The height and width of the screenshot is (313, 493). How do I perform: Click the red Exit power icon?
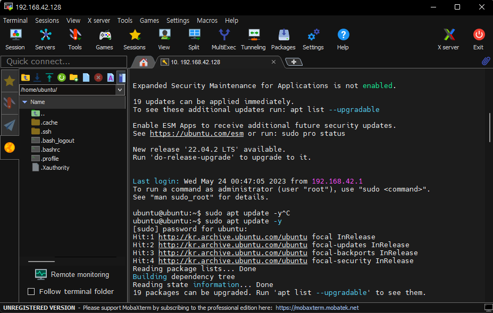[479, 39]
